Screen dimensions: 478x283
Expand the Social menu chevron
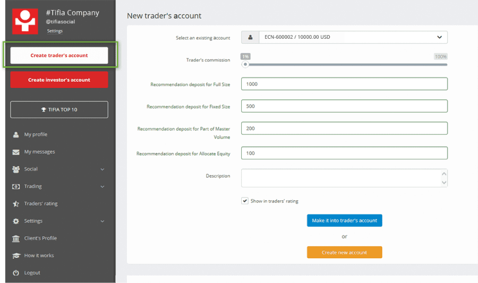103,169
